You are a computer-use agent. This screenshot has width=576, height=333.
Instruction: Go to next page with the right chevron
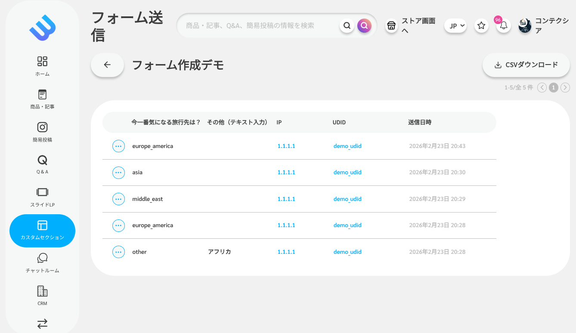click(565, 87)
